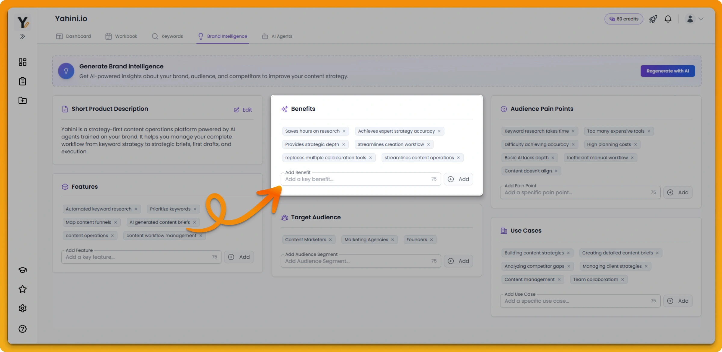Open the user account dropdown chevron
Screen dimensions: 722x352
coord(701,19)
